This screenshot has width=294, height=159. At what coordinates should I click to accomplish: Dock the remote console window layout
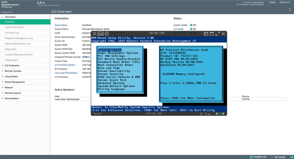point(206,34)
